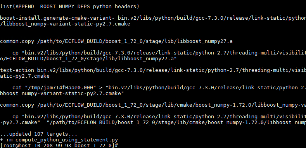Click the 'atic-py2.7.cmake' wrapped line
The height and width of the screenshot is (148, 306).
(25, 76)
